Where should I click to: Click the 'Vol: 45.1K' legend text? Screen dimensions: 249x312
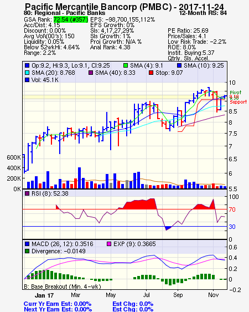(45, 80)
